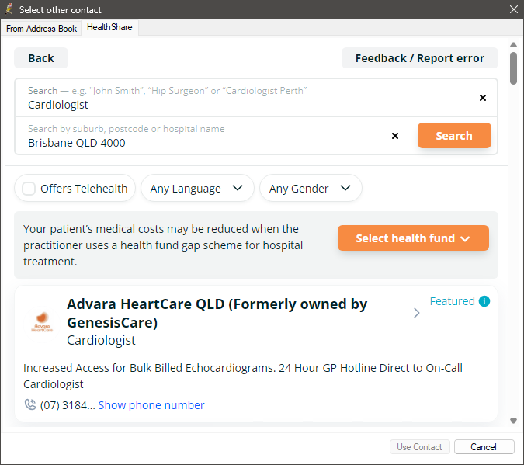Tick the Offers Telehealth checkbox

pos(29,189)
